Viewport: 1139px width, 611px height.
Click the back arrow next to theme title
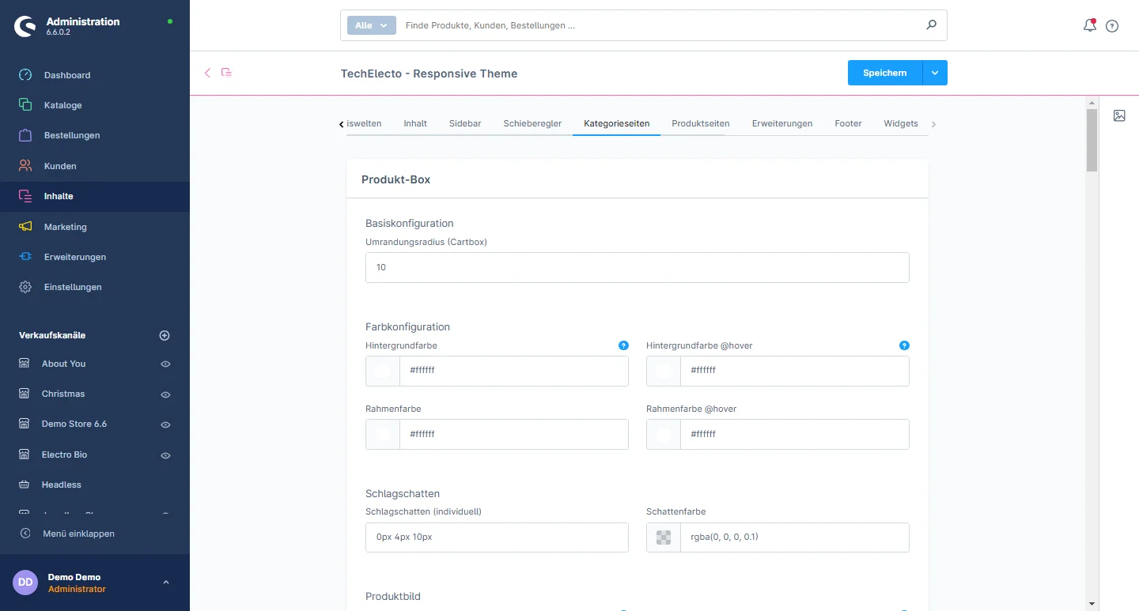point(208,73)
